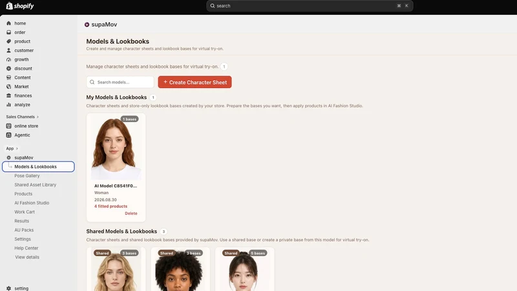The width and height of the screenshot is (517, 291).
Task: Open the red-haired AI model thumbnail
Action: 116,147
